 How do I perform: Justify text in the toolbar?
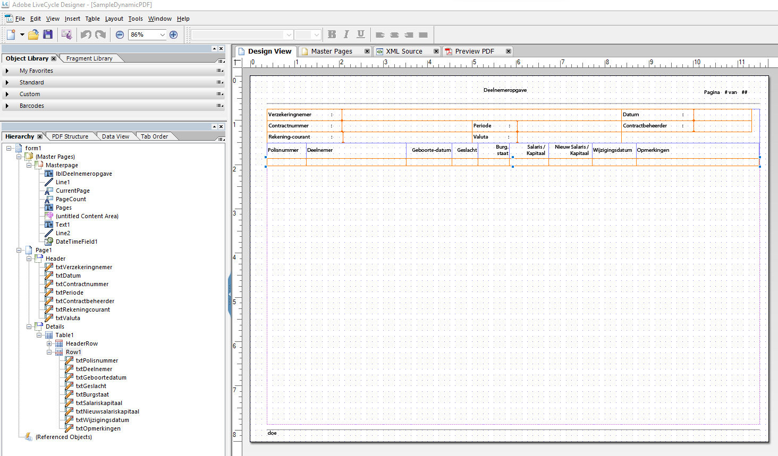tap(423, 35)
